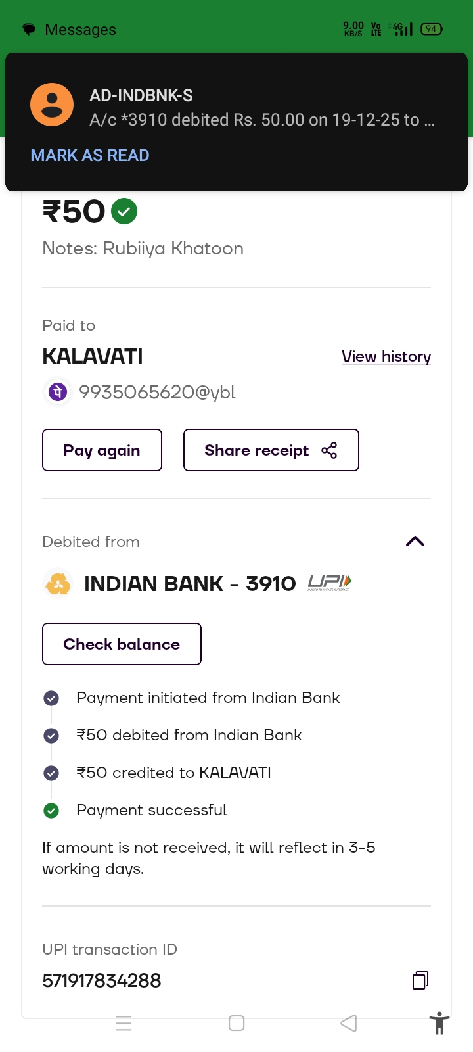Tap the PhonePe icon beside UPI ID
This screenshot has height=1052, width=473.
click(58, 393)
